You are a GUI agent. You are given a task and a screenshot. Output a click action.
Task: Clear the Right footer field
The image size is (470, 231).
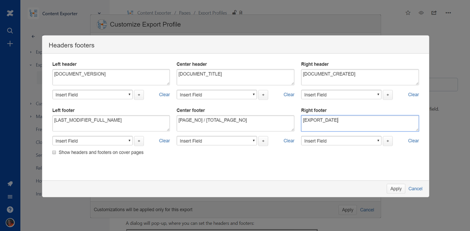click(413, 141)
